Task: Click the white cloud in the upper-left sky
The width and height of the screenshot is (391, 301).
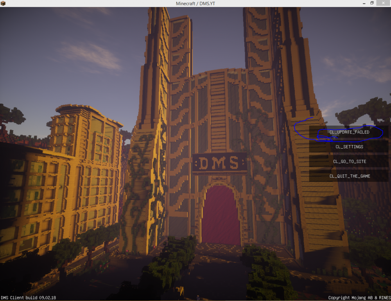Action: pos(90,55)
